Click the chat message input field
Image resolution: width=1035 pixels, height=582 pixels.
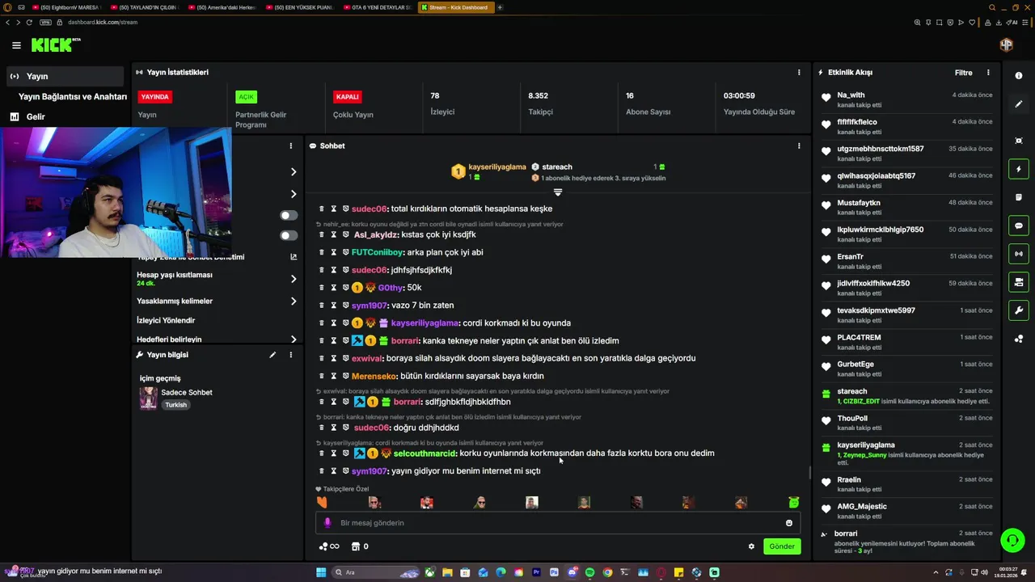point(558,523)
